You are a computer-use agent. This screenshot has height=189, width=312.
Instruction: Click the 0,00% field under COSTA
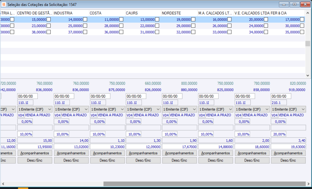coord(98,121)
